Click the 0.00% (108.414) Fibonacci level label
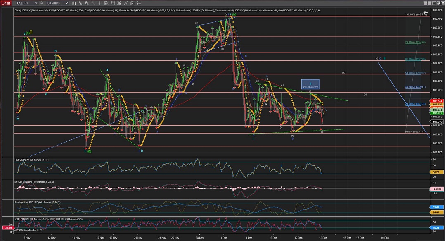This screenshot has width=445, height=241. coord(414,131)
